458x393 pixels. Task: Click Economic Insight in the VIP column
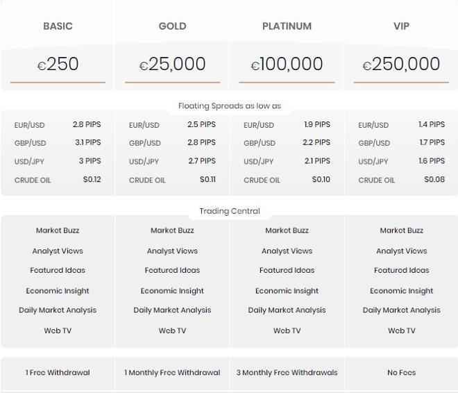[x=401, y=291]
